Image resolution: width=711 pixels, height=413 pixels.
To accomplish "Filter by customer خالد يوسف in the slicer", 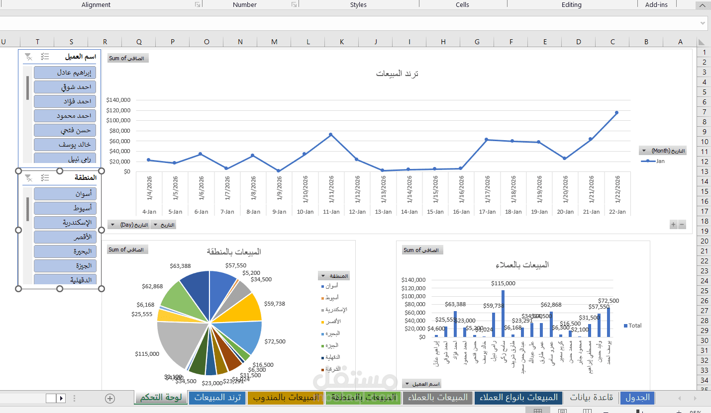I will [x=65, y=145].
